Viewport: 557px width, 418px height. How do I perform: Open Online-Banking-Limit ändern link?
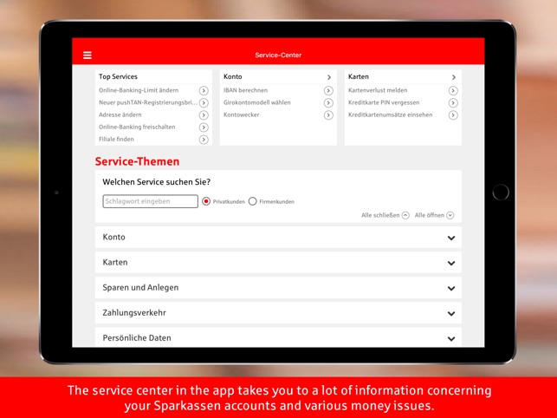click(x=139, y=90)
